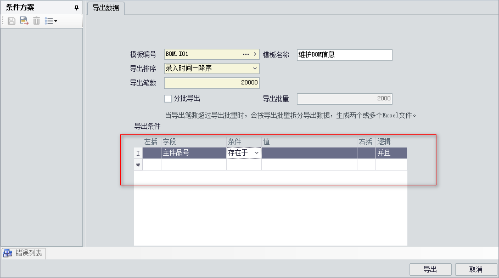The width and height of the screenshot is (499, 278).
Task: Pin the 条件方案 panel
Action: point(76,8)
